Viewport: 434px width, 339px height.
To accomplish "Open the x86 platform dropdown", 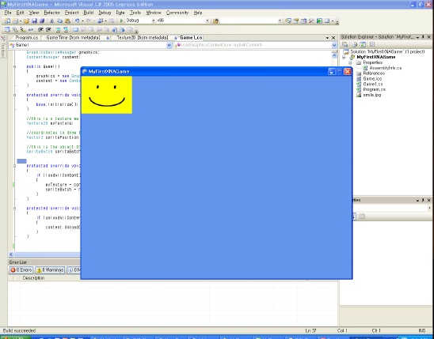I will (207, 21).
